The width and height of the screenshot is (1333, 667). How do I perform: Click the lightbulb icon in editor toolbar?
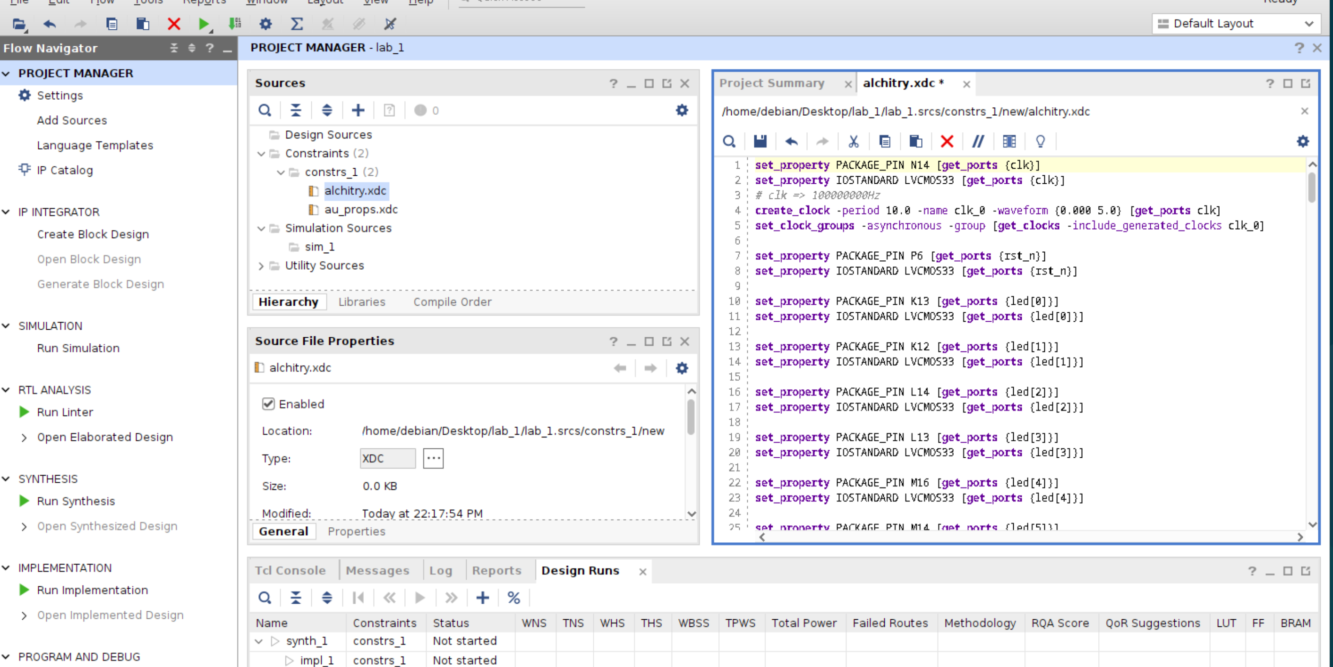[x=1040, y=141]
